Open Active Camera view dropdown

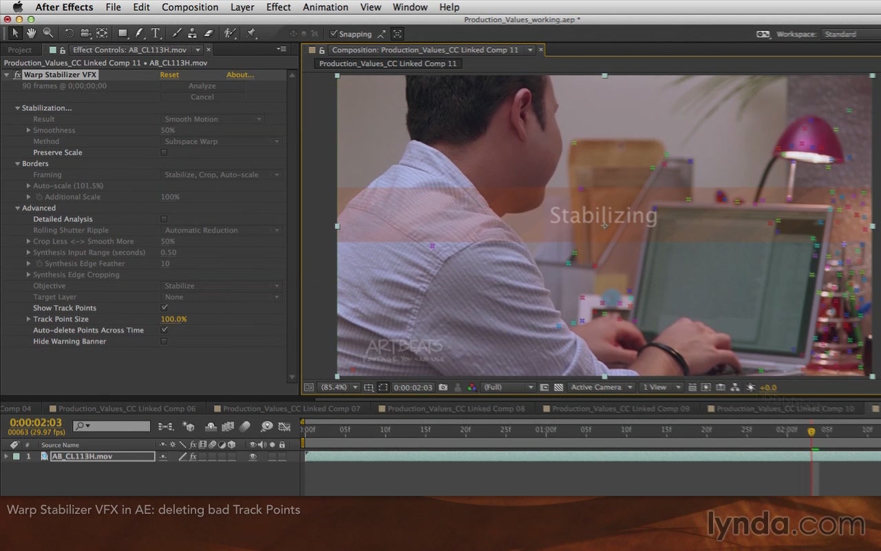pyautogui.click(x=600, y=387)
